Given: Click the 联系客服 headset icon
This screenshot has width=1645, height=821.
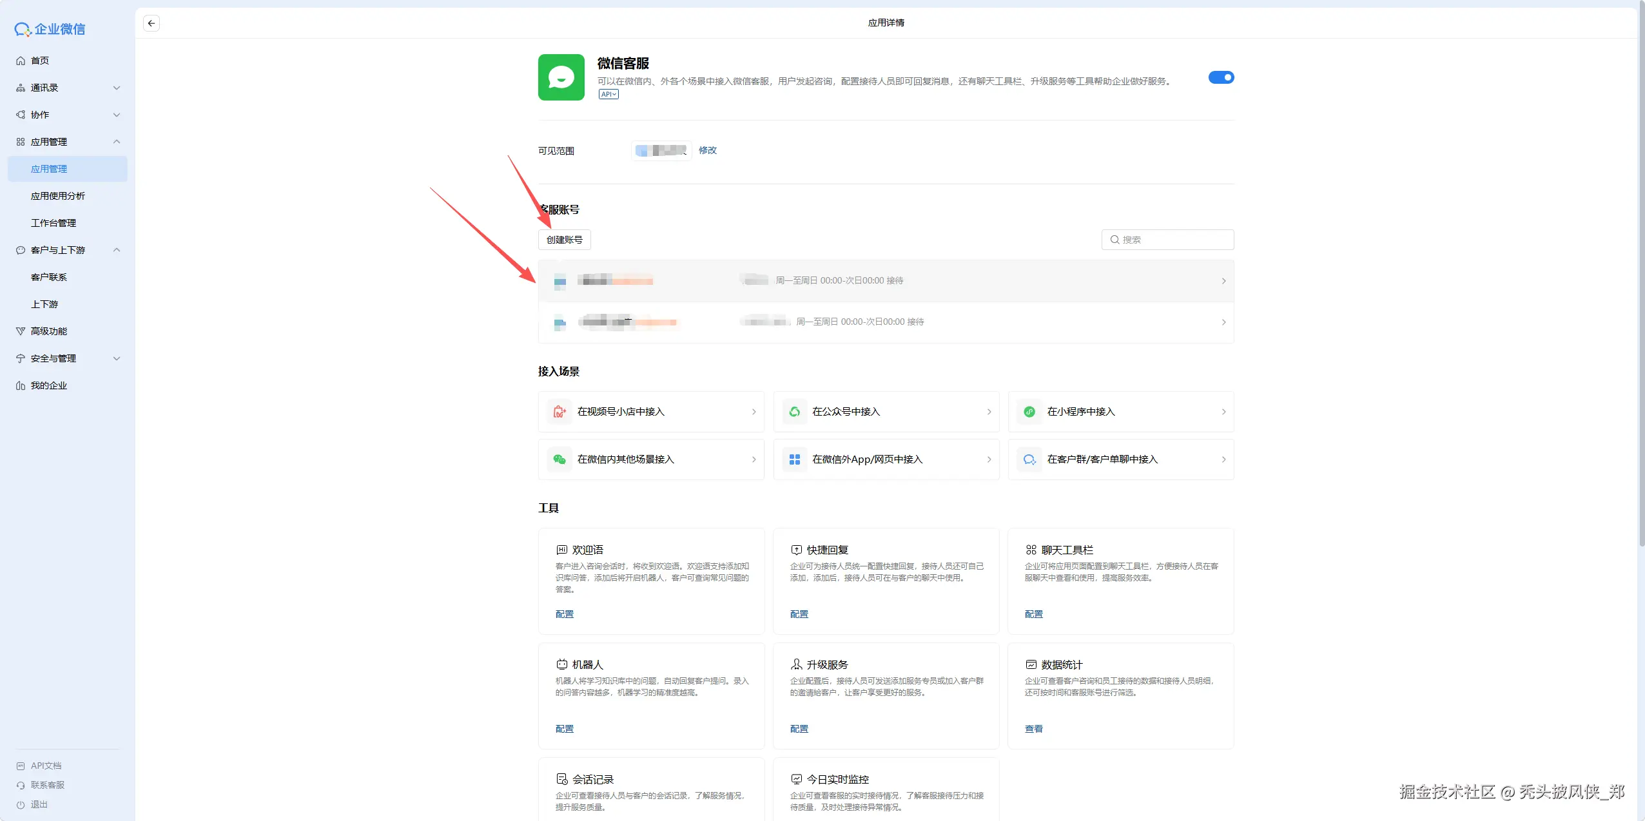Looking at the screenshot, I should (21, 786).
